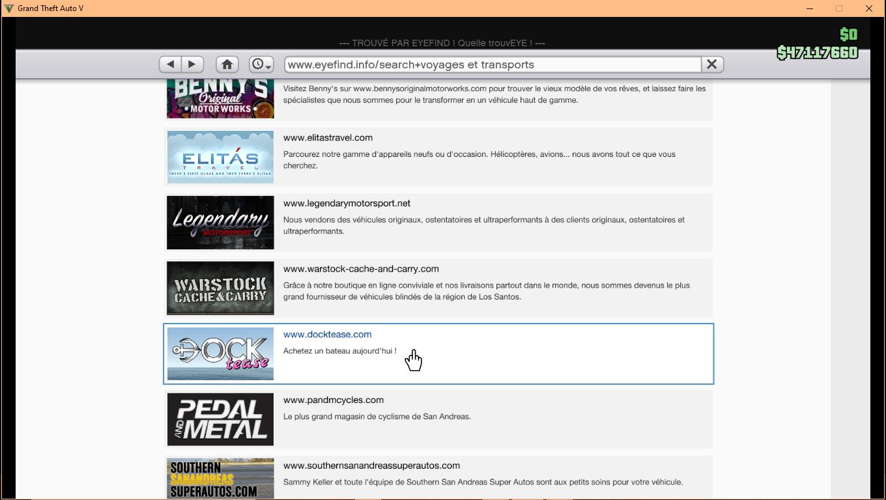The width and height of the screenshot is (886, 500).
Task: Click the browser forward arrow button
Action: pos(192,64)
